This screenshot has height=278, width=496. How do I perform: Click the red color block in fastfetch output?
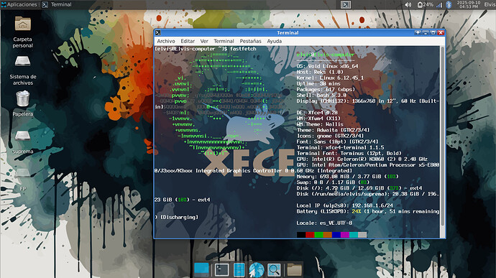pos(310,235)
